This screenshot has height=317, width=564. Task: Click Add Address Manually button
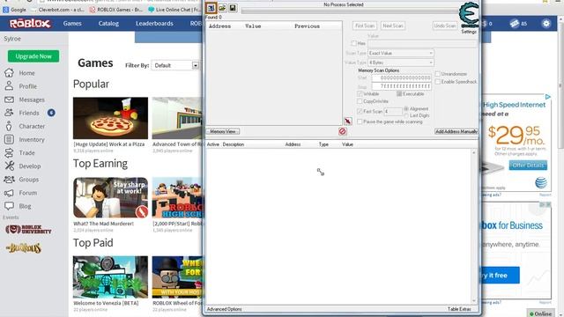pyautogui.click(x=456, y=131)
